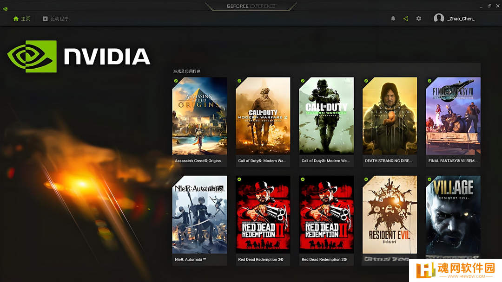This screenshot has height=282, width=502.
Task: Switch to the 驱动程序 drivers tab
Action: pyautogui.click(x=55, y=19)
